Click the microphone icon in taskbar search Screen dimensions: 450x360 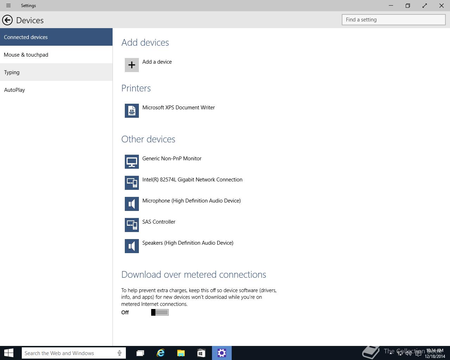(x=120, y=353)
